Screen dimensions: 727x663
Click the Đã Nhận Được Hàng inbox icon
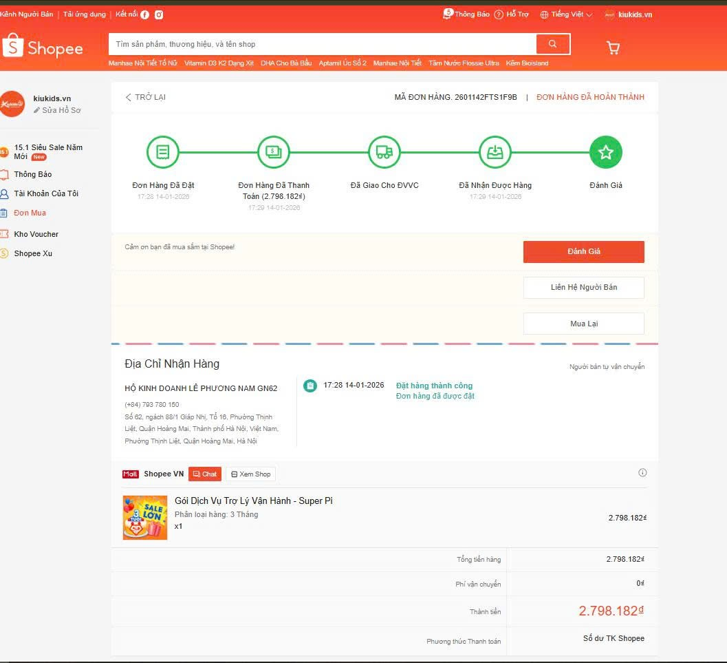[x=495, y=152]
